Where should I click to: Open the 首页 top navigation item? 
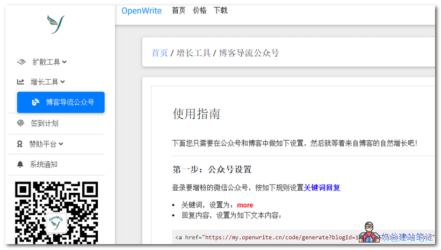[x=178, y=11]
